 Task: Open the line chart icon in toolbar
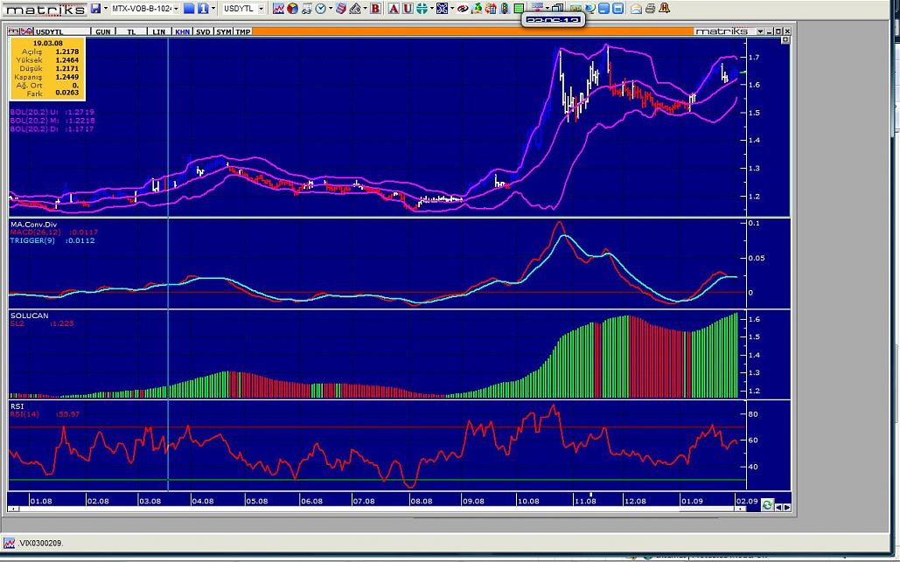point(278,9)
